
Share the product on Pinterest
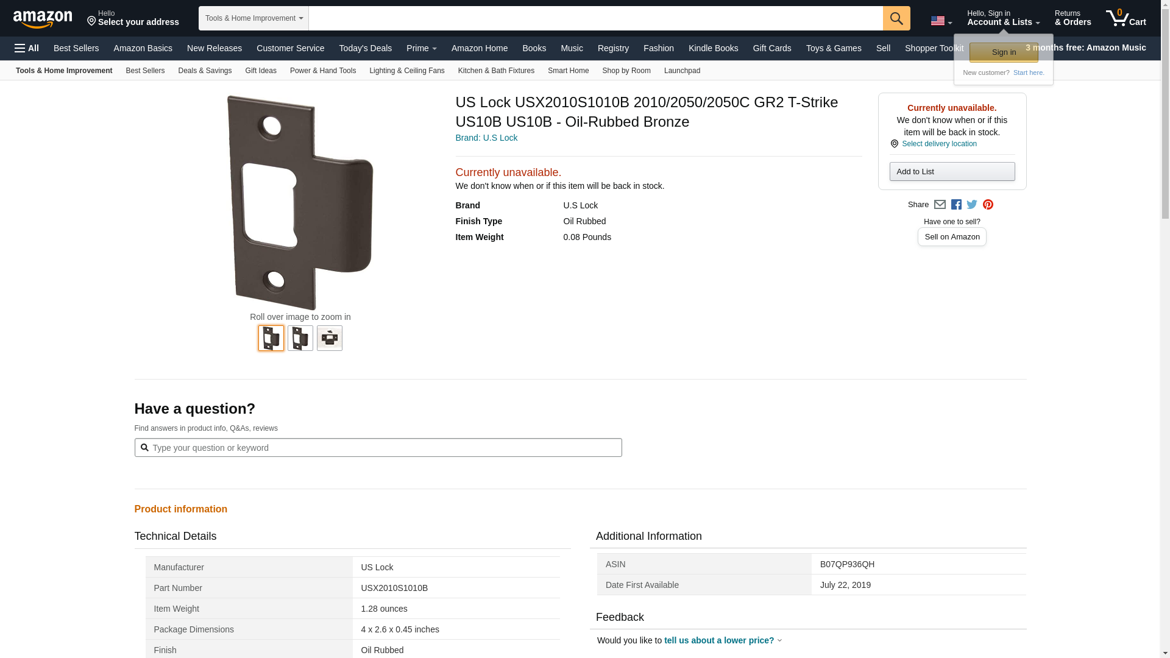[988, 205]
